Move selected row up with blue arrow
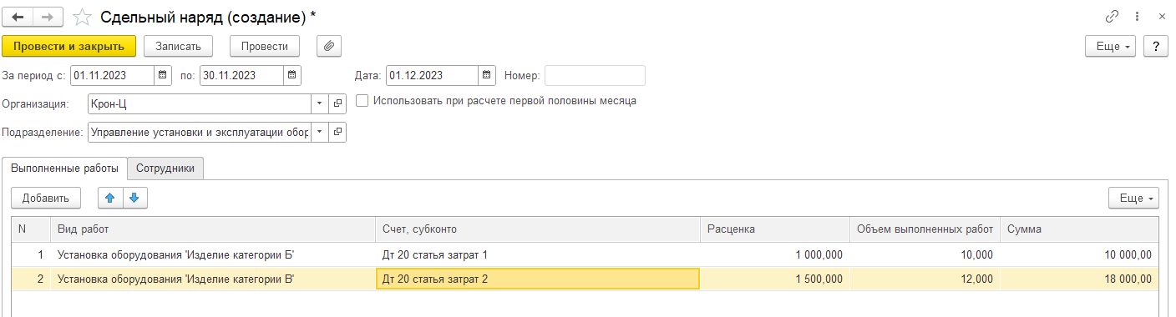Screen dimensions: 1176x317 click(x=110, y=198)
